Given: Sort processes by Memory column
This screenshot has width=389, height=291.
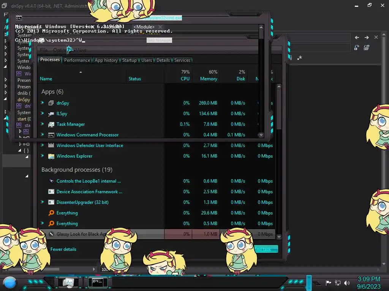Looking at the screenshot, I should click(209, 79).
